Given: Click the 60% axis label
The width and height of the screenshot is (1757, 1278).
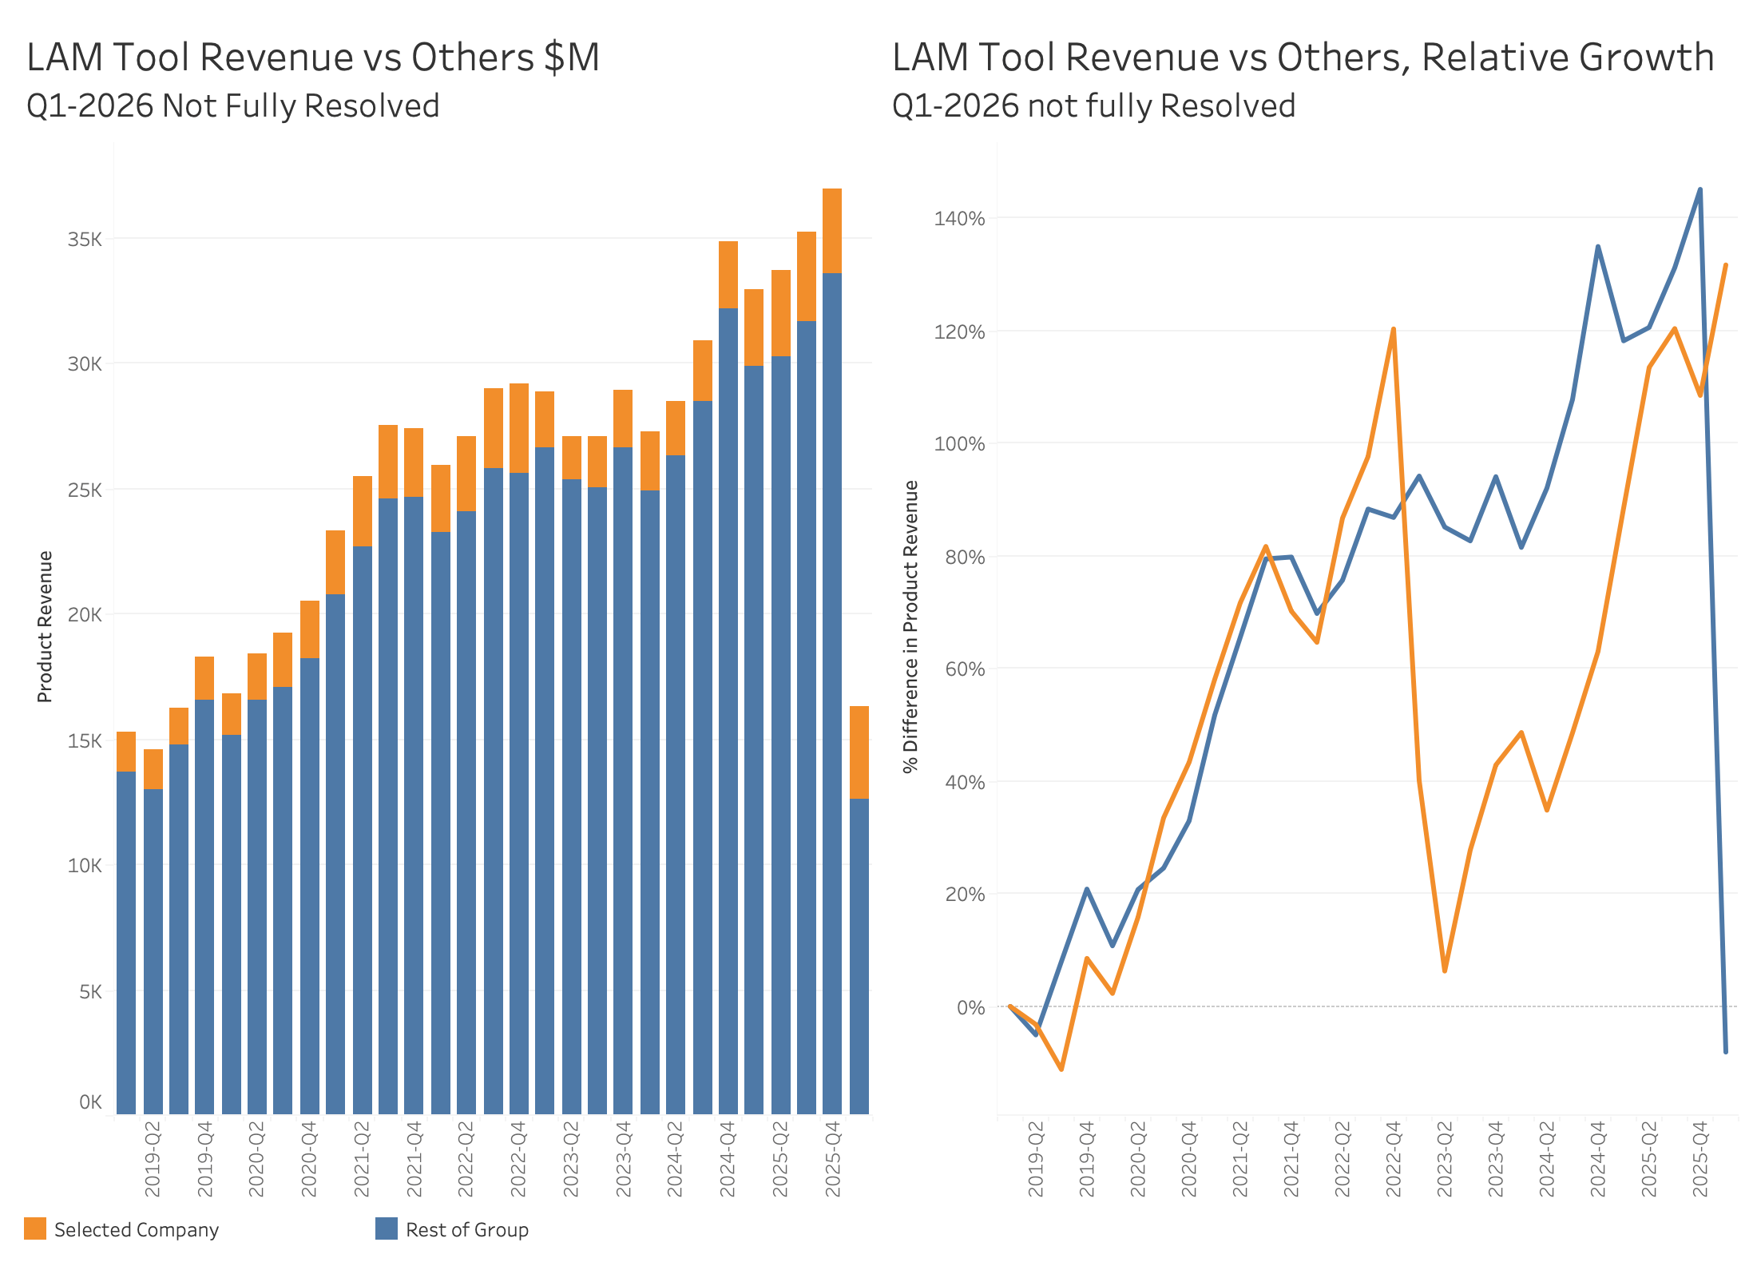Looking at the screenshot, I should 965,669.
